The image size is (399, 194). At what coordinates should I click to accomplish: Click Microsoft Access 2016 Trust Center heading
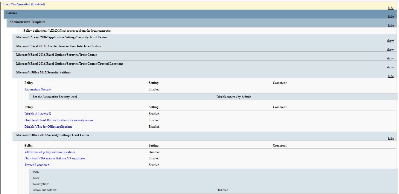[62, 37]
